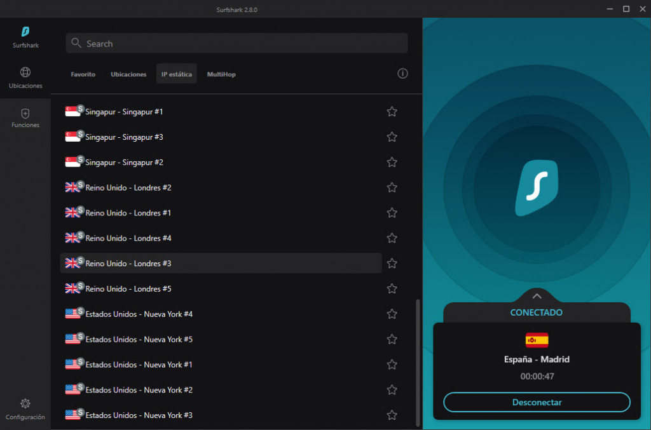Favorite Estados Unidos - Nueva York #4 star
Viewport: 651px width, 430px height.
click(392, 314)
